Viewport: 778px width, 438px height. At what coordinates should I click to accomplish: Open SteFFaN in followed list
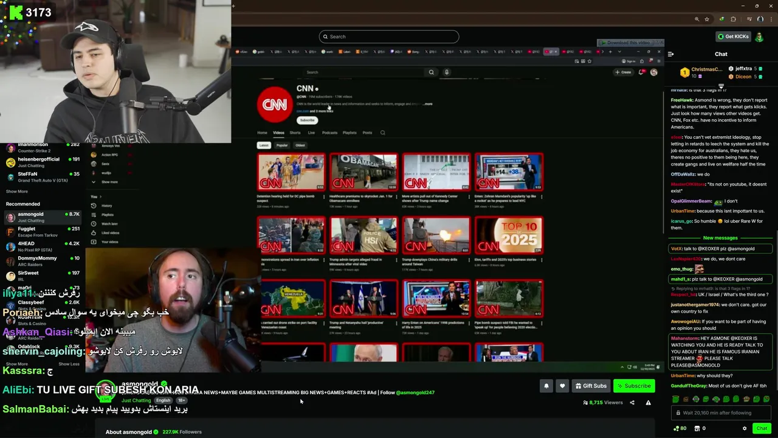[43, 176]
